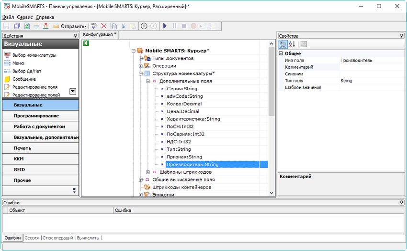Click the property pages icon in Свойства
This screenshot has width=407, height=251.
tap(304, 44)
